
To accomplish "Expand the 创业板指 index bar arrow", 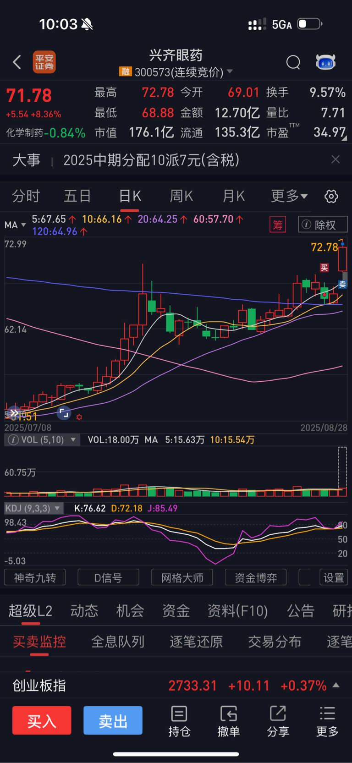I will point(336,685).
